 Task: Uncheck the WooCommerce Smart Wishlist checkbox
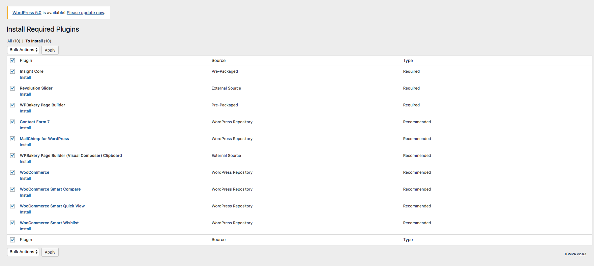click(12, 223)
